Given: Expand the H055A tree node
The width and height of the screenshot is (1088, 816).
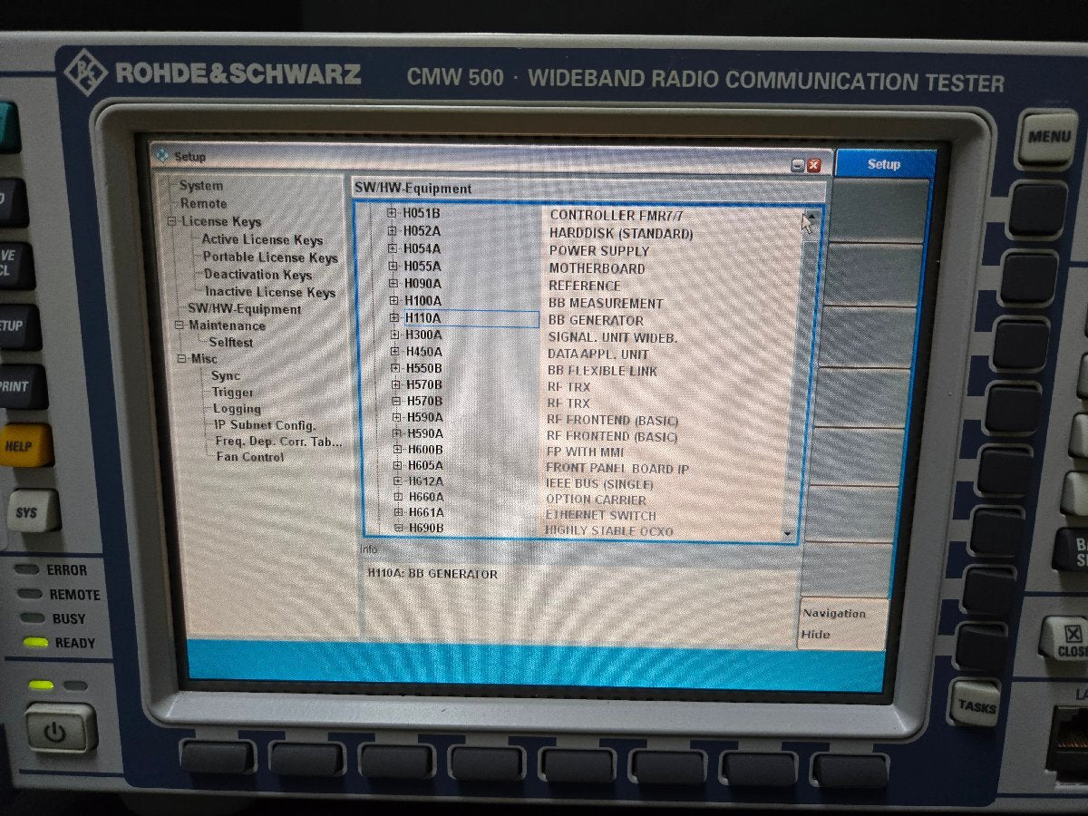Looking at the screenshot, I should click(393, 267).
